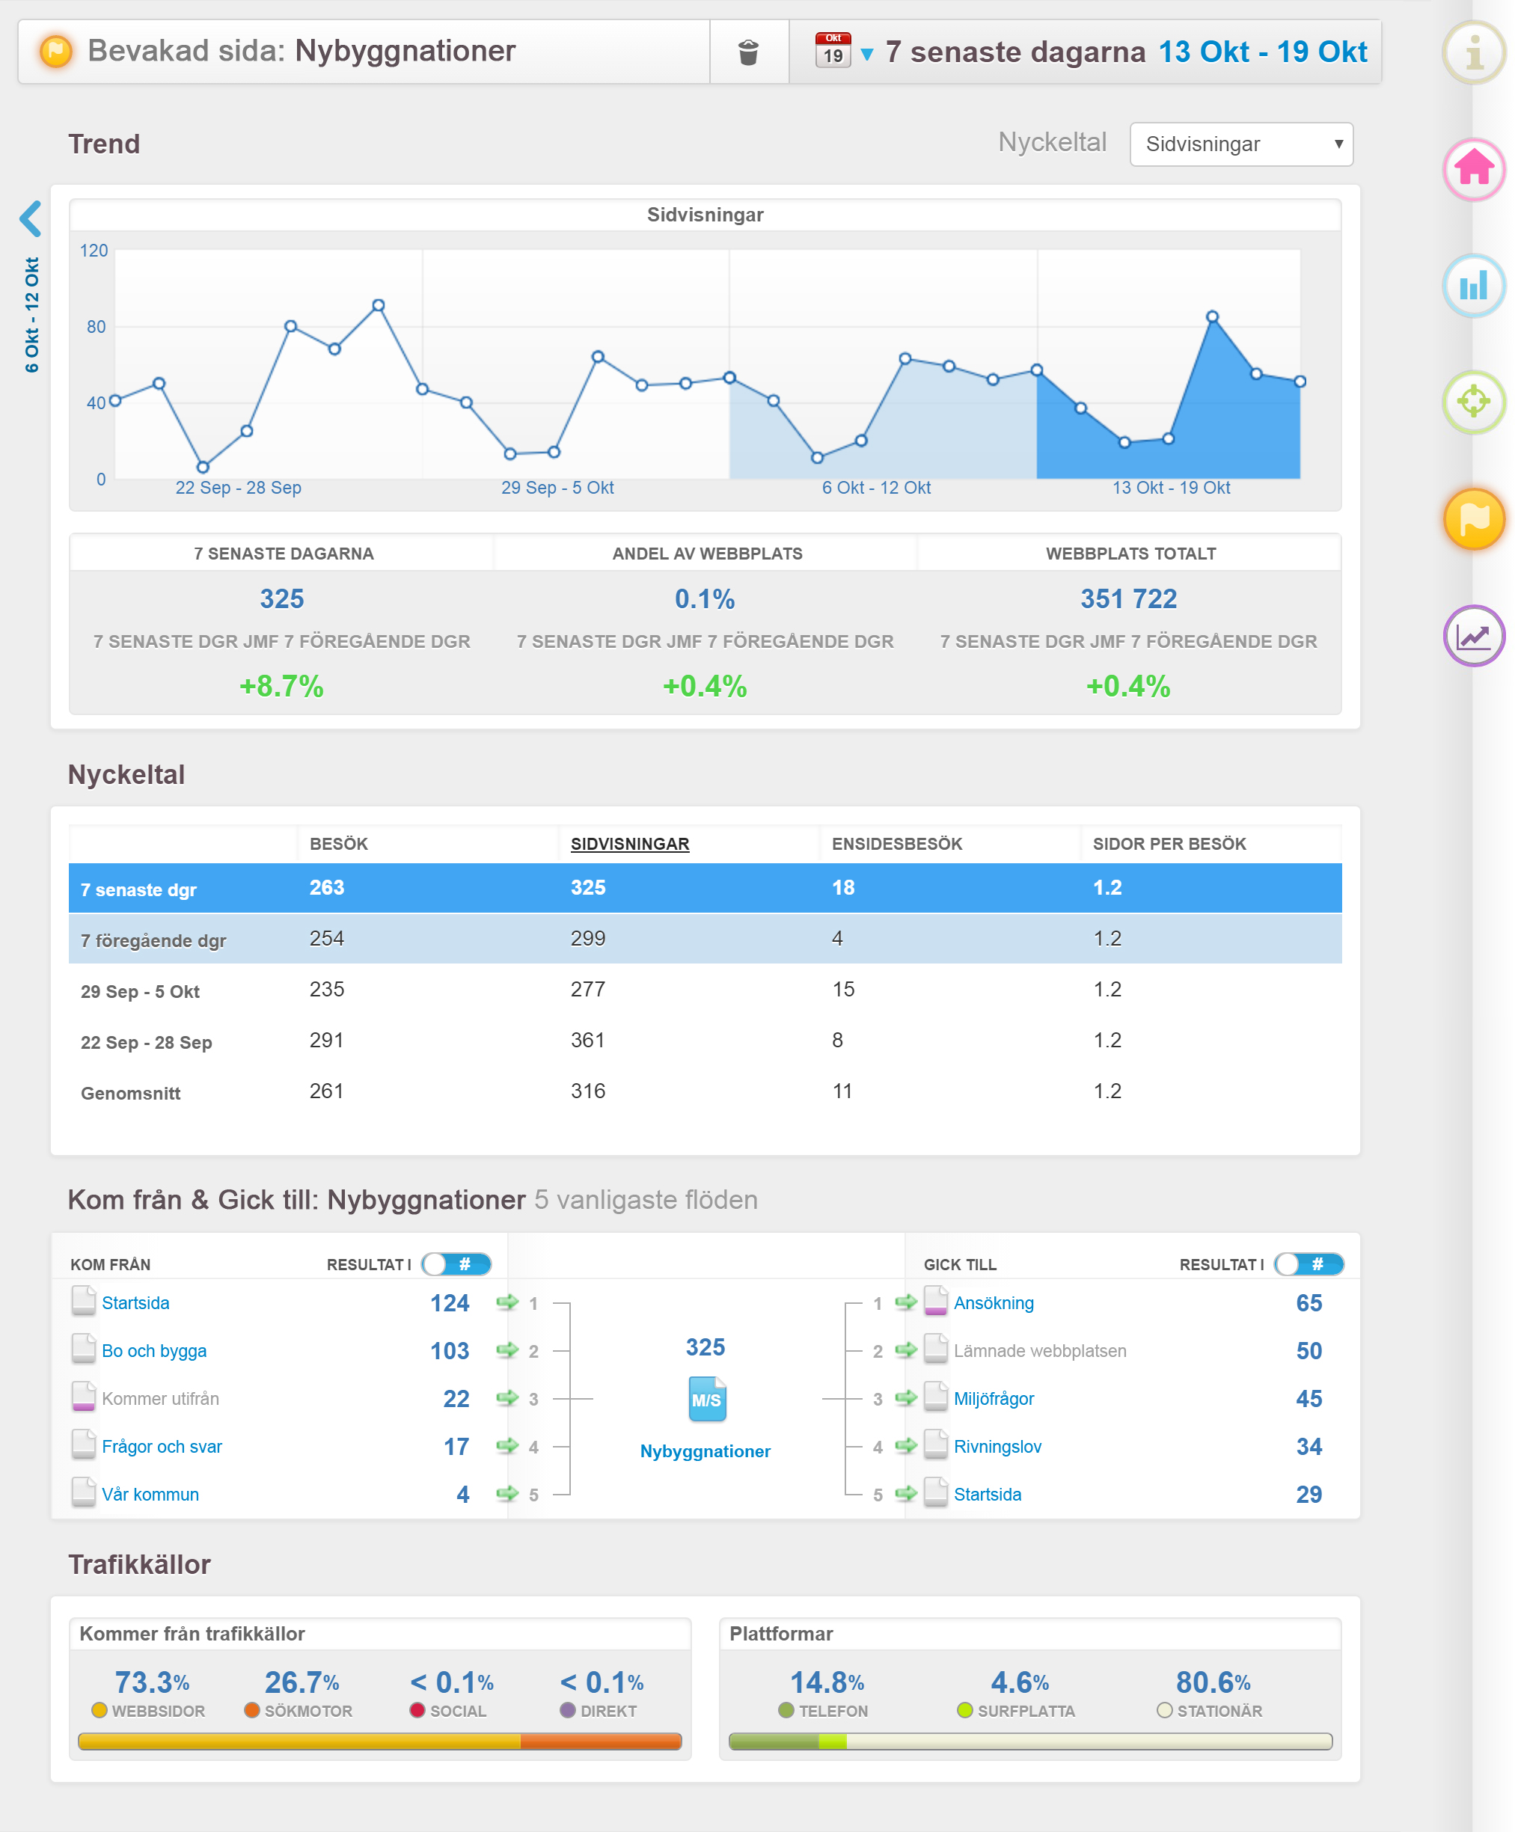The width and height of the screenshot is (1515, 1832).
Task: Open the Startsida link in Kom från
Action: 135,1302
